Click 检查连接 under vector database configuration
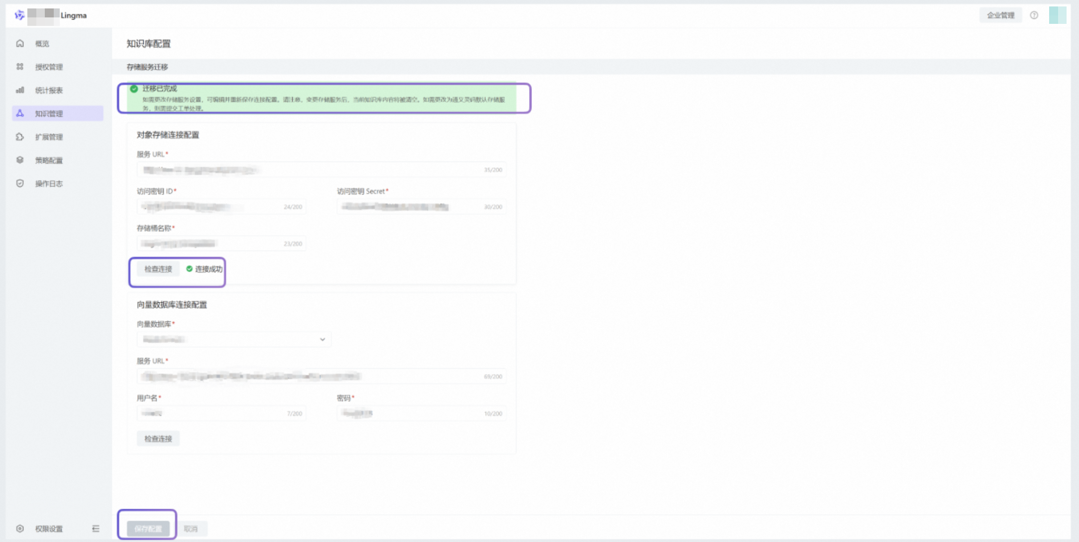 pyautogui.click(x=158, y=439)
